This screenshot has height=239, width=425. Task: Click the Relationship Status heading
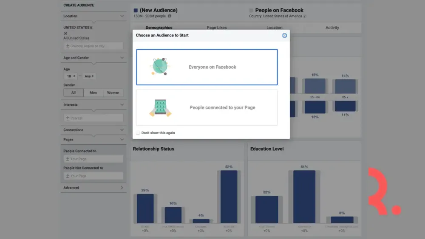point(153,149)
